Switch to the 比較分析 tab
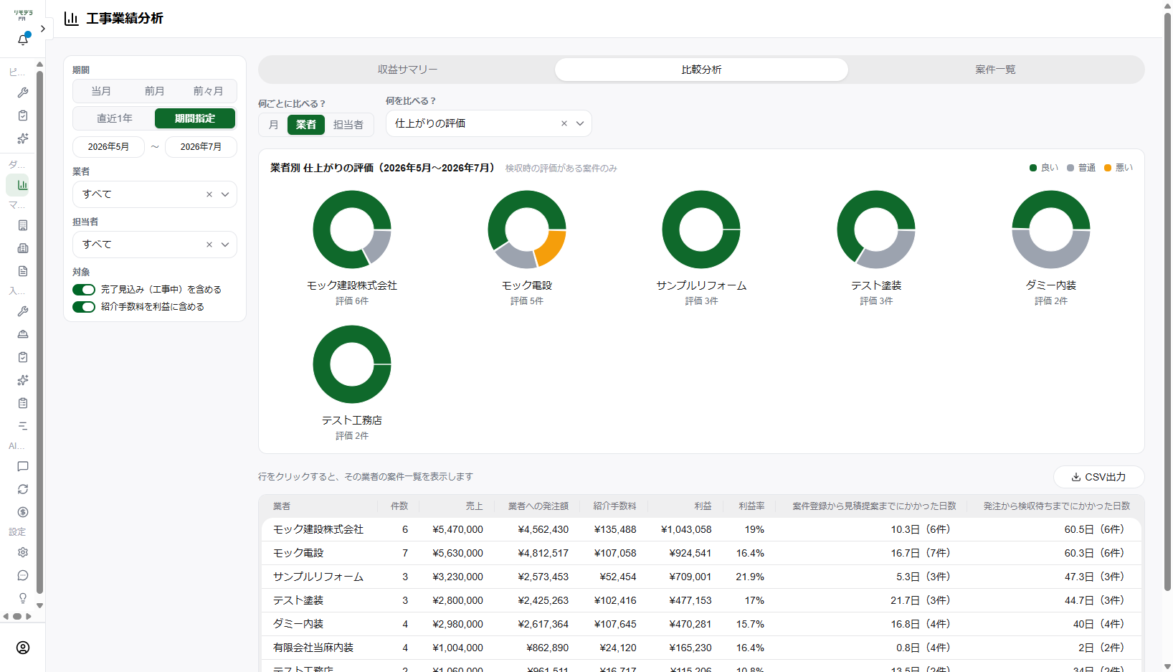Image resolution: width=1173 pixels, height=672 pixels. coord(701,70)
